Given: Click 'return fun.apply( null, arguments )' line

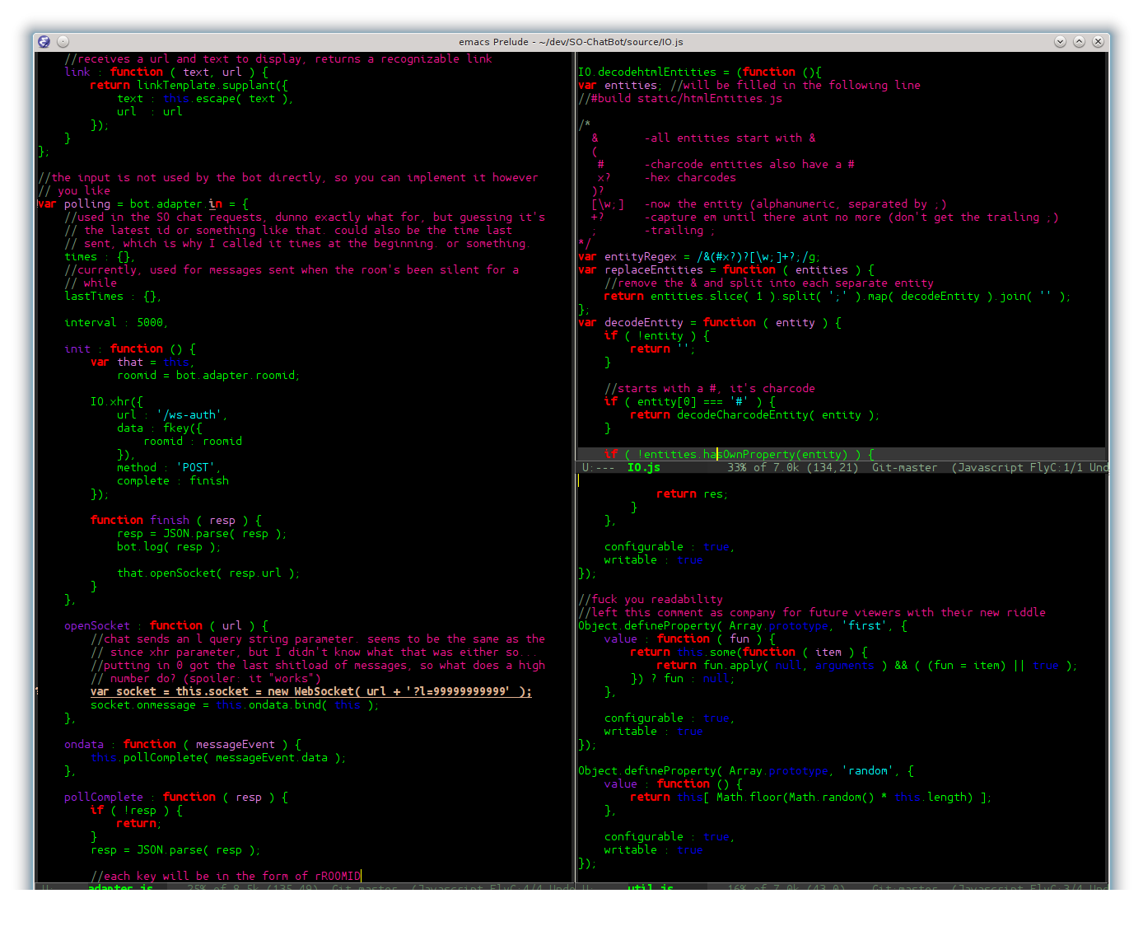Looking at the screenshot, I should (x=867, y=666).
